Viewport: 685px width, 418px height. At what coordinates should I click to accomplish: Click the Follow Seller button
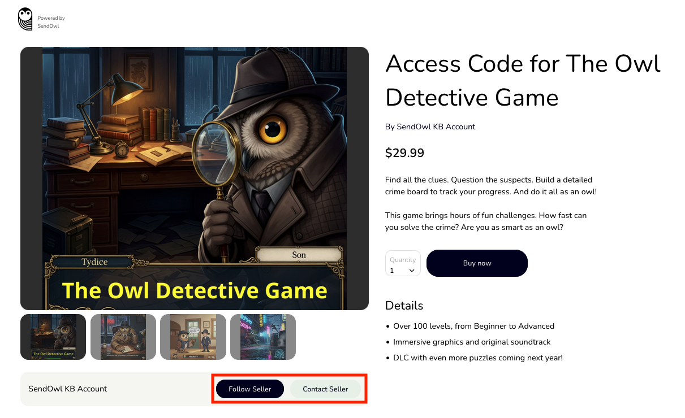[x=250, y=389]
